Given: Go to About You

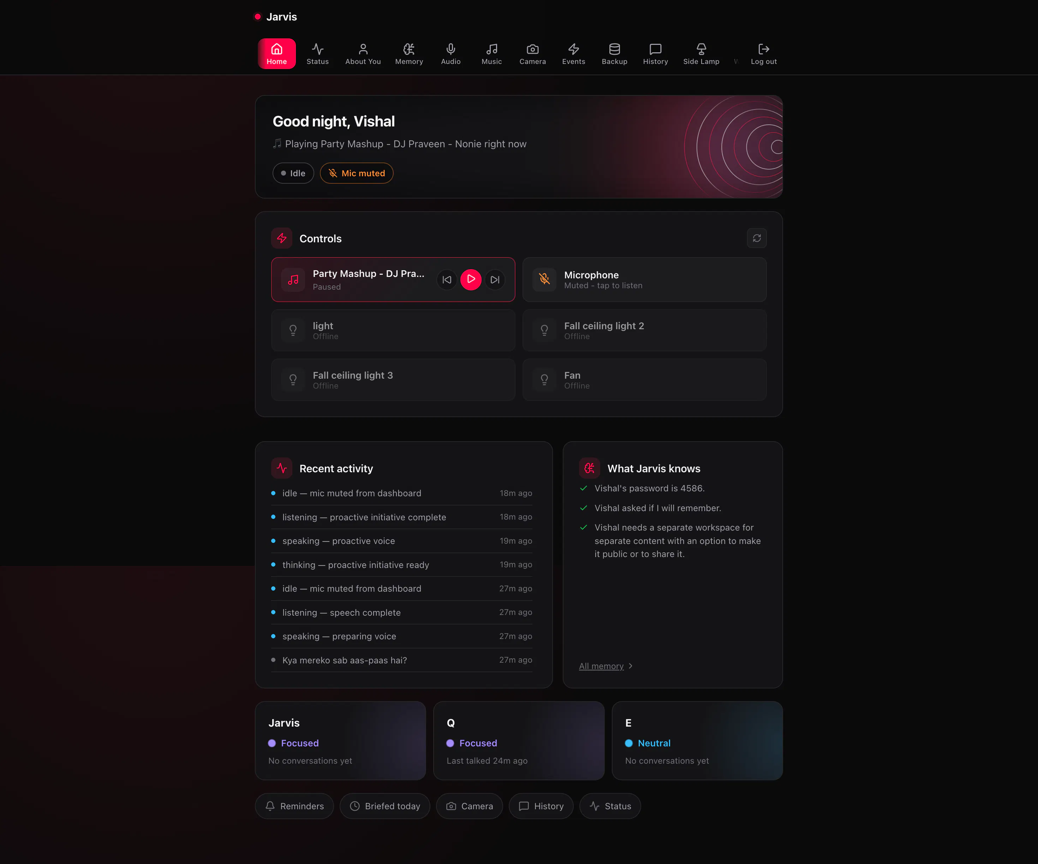Looking at the screenshot, I should [363, 53].
